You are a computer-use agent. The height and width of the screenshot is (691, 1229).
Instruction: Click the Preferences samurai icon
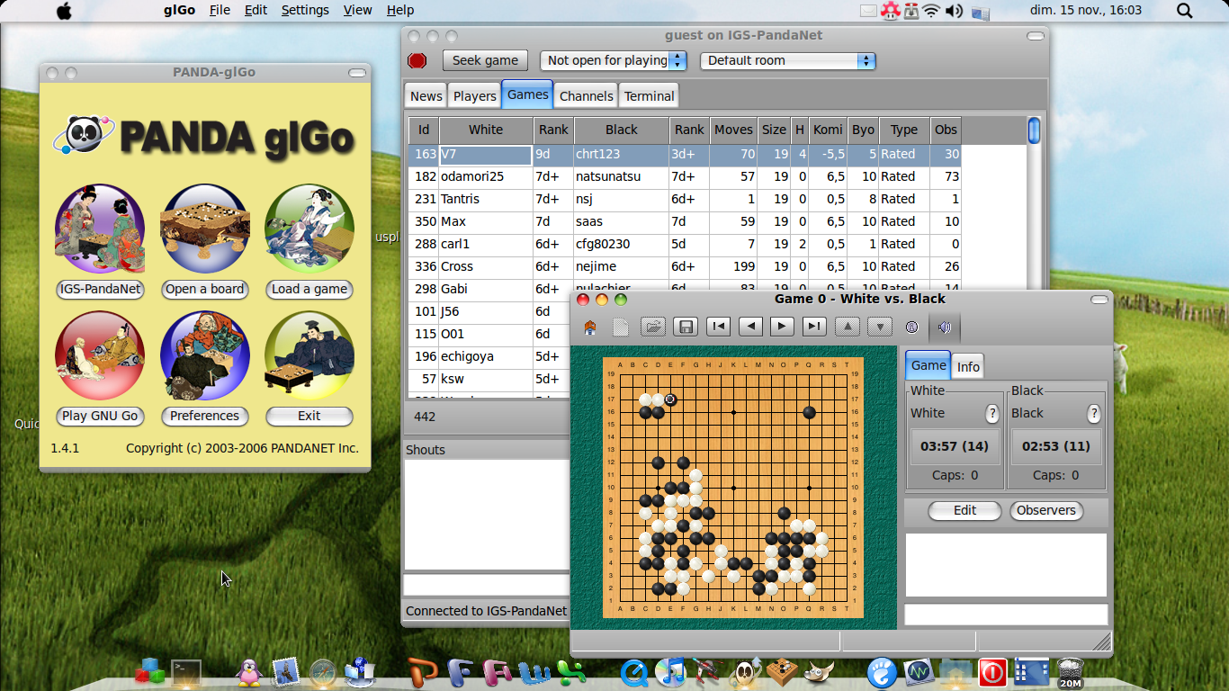pos(205,355)
